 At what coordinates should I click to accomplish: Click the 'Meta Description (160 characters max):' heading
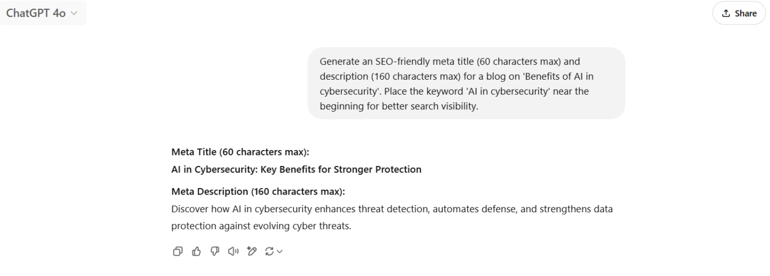click(x=261, y=192)
